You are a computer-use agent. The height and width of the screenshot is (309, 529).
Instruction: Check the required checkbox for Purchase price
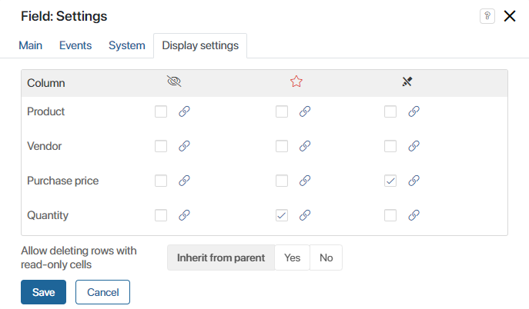(282, 181)
